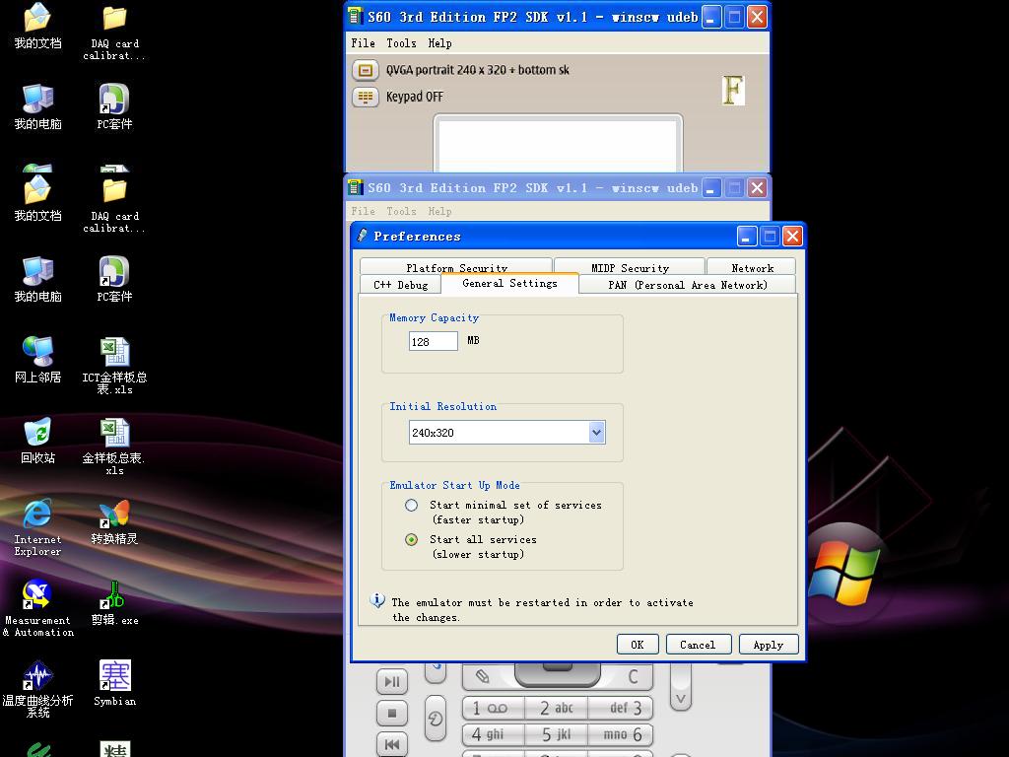Select the 回收站 recycle bin icon
This screenshot has height=757, width=1009.
[38, 441]
